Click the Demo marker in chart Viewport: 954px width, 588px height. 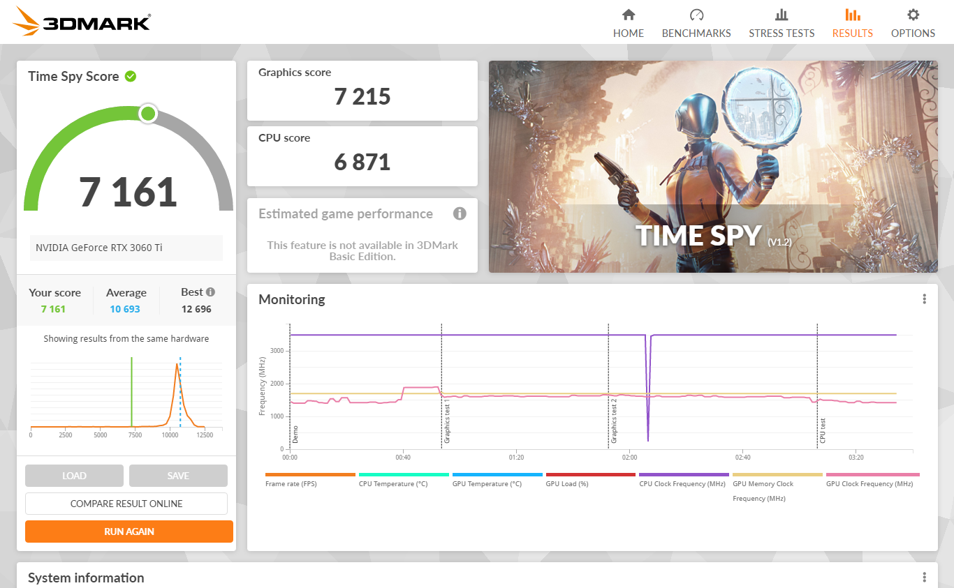pos(295,433)
